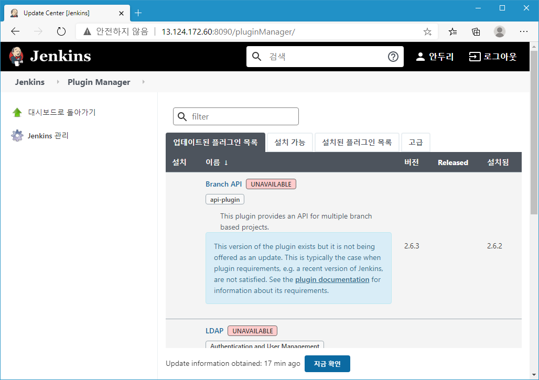The height and width of the screenshot is (380, 539).
Task: Click the Plugin Manager breadcrumb link
Action: point(99,82)
